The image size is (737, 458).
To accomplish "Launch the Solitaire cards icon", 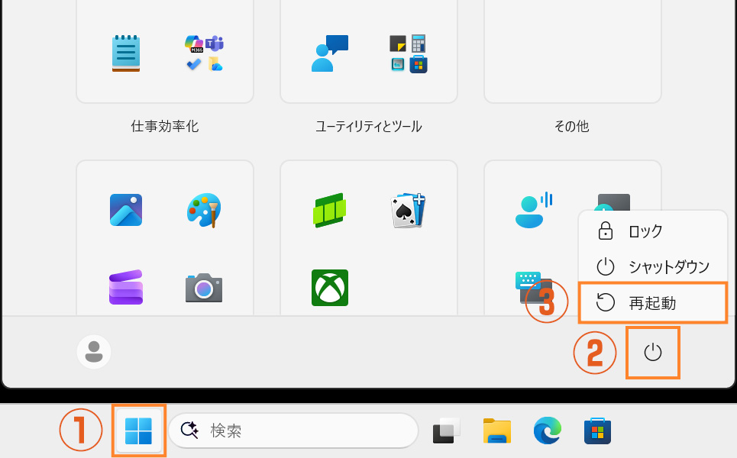I will pos(408,210).
